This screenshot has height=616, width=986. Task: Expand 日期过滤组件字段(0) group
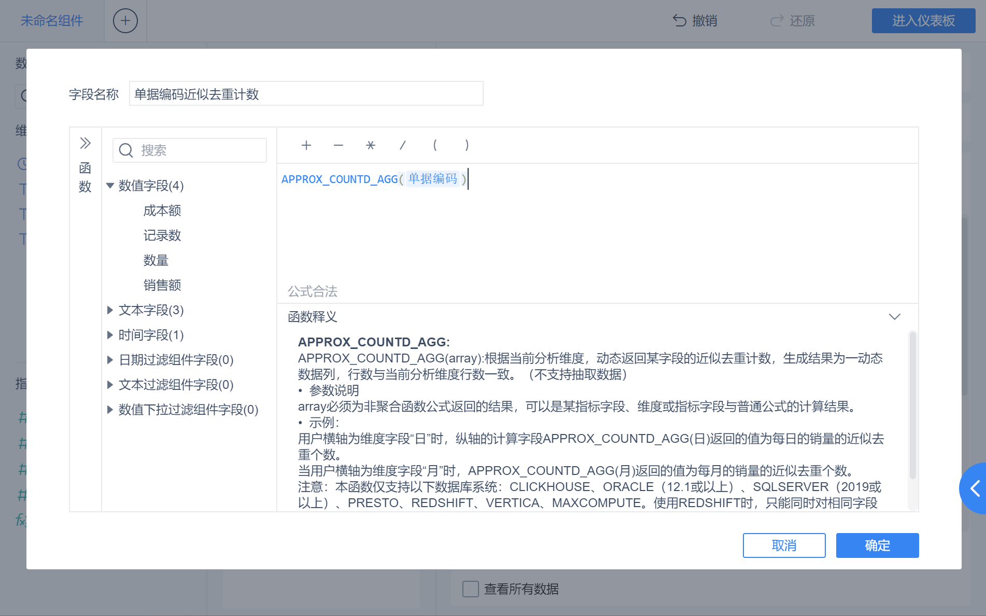(x=110, y=360)
